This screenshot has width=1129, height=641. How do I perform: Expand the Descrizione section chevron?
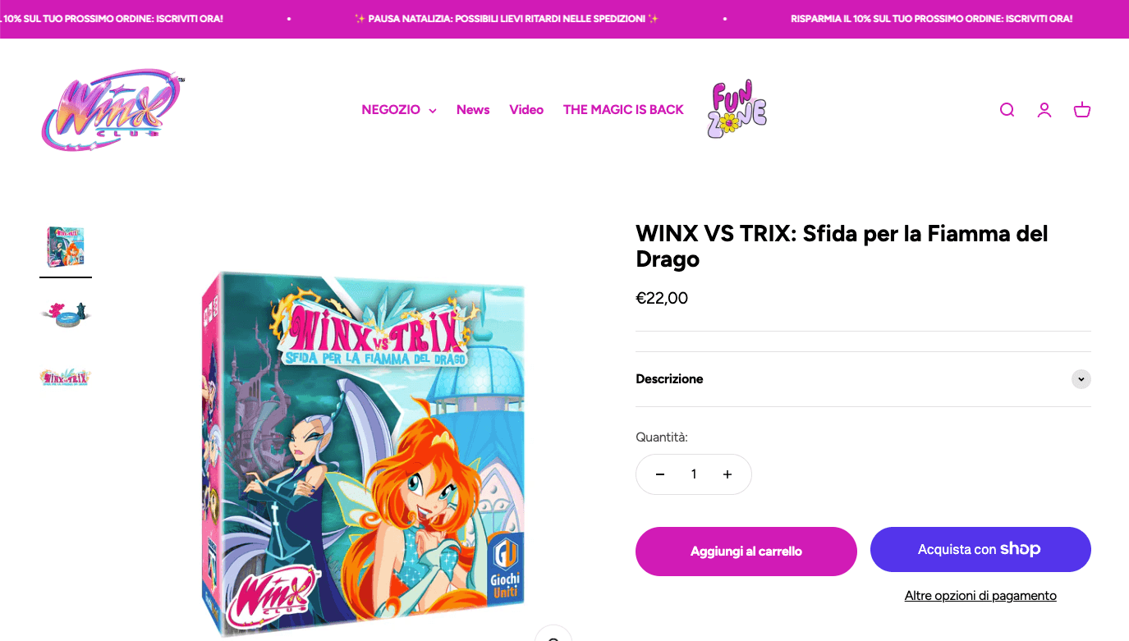coord(1081,379)
